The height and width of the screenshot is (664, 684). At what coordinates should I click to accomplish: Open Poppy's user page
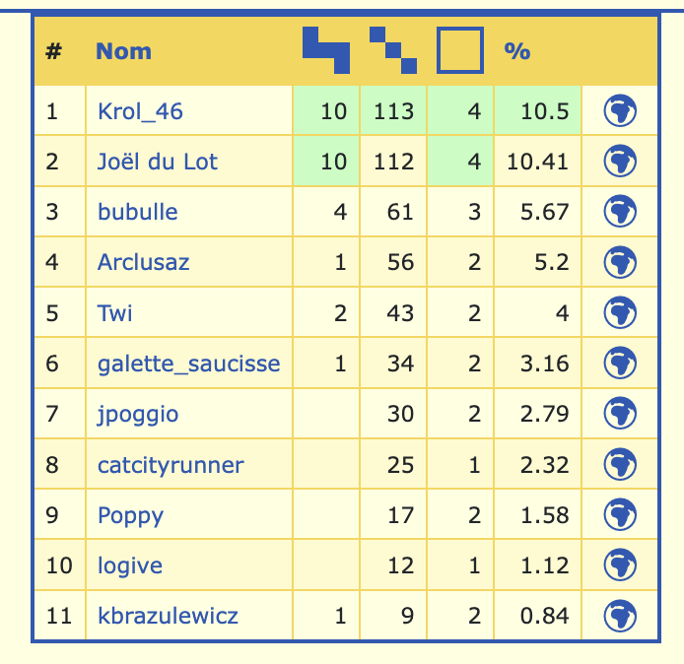coord(130,515)
